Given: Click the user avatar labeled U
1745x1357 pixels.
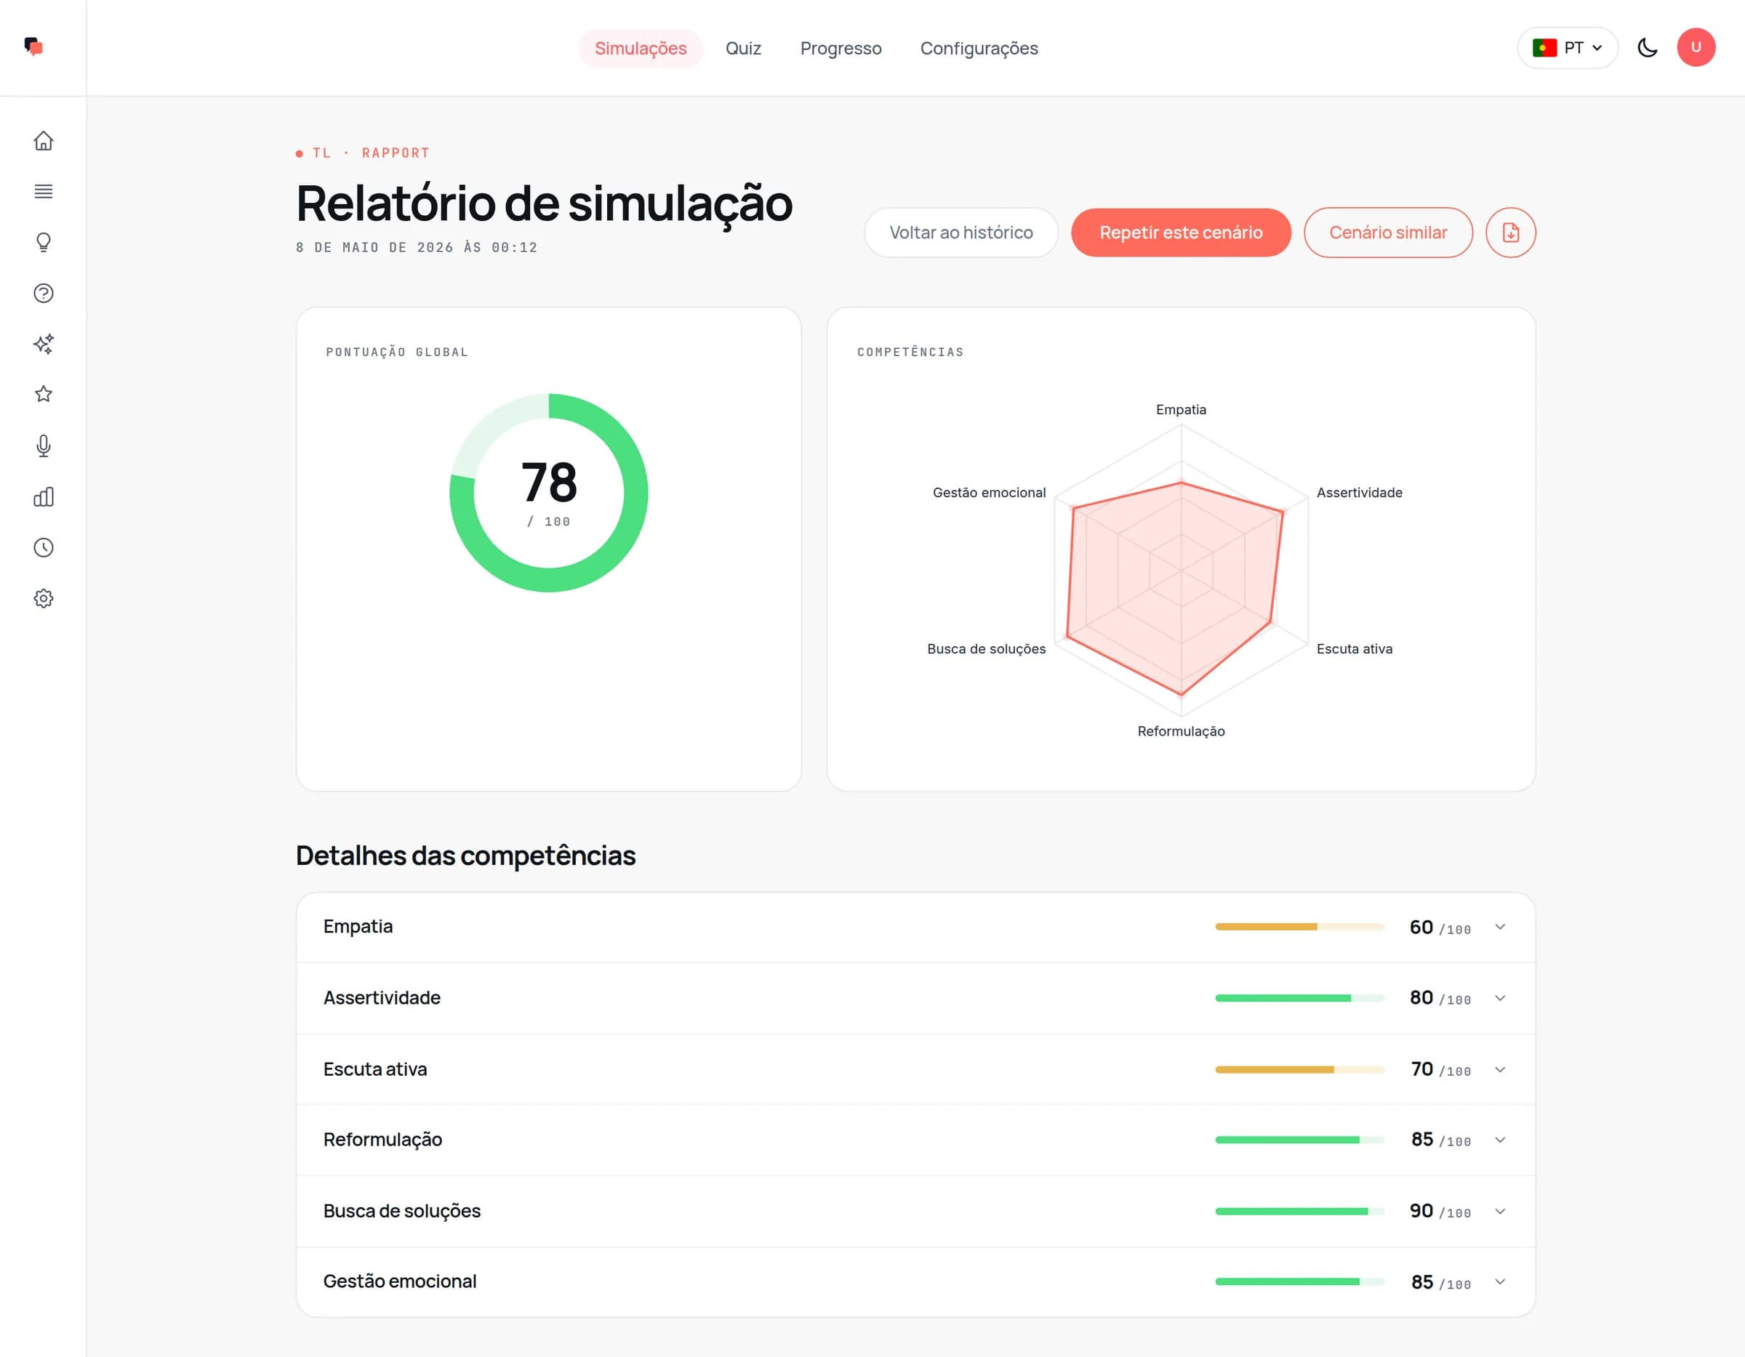Looking at the screenshot, I should (x=1696, y=48).
